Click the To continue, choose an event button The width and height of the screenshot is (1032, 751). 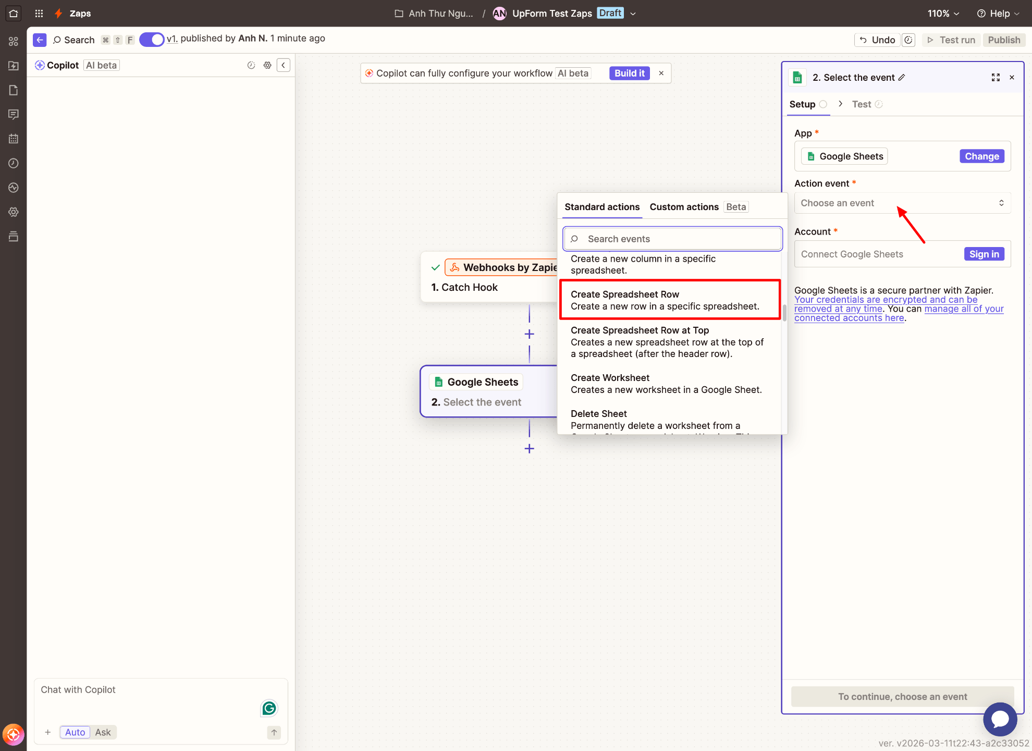902,697
